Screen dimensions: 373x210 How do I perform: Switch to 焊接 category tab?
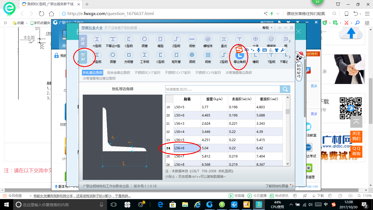pyautogui.click(x=83, y=41)
